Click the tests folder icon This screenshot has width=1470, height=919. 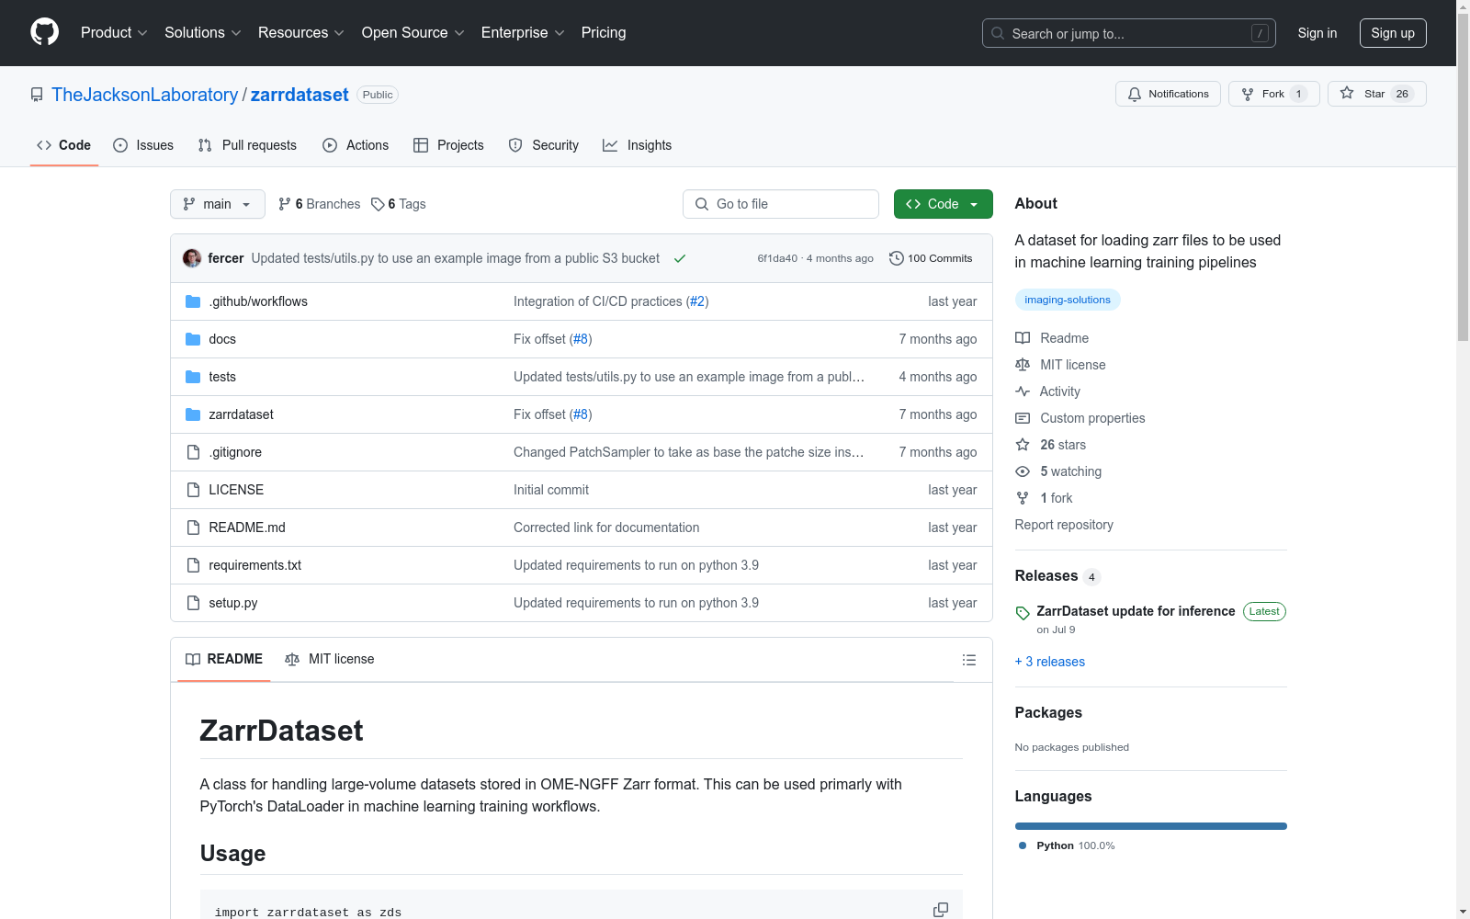pyautogui.click(x=193, y=377)
